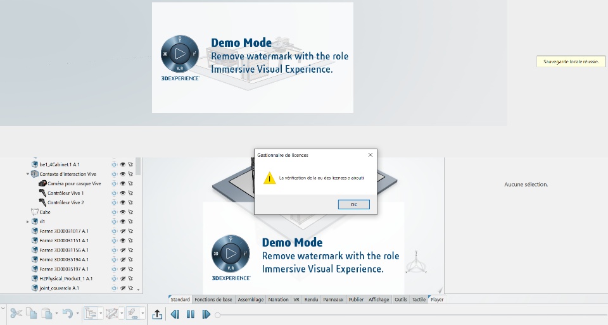Toggle power state of d1
This screenshot has width=608, height=325.
click(114, 222)
